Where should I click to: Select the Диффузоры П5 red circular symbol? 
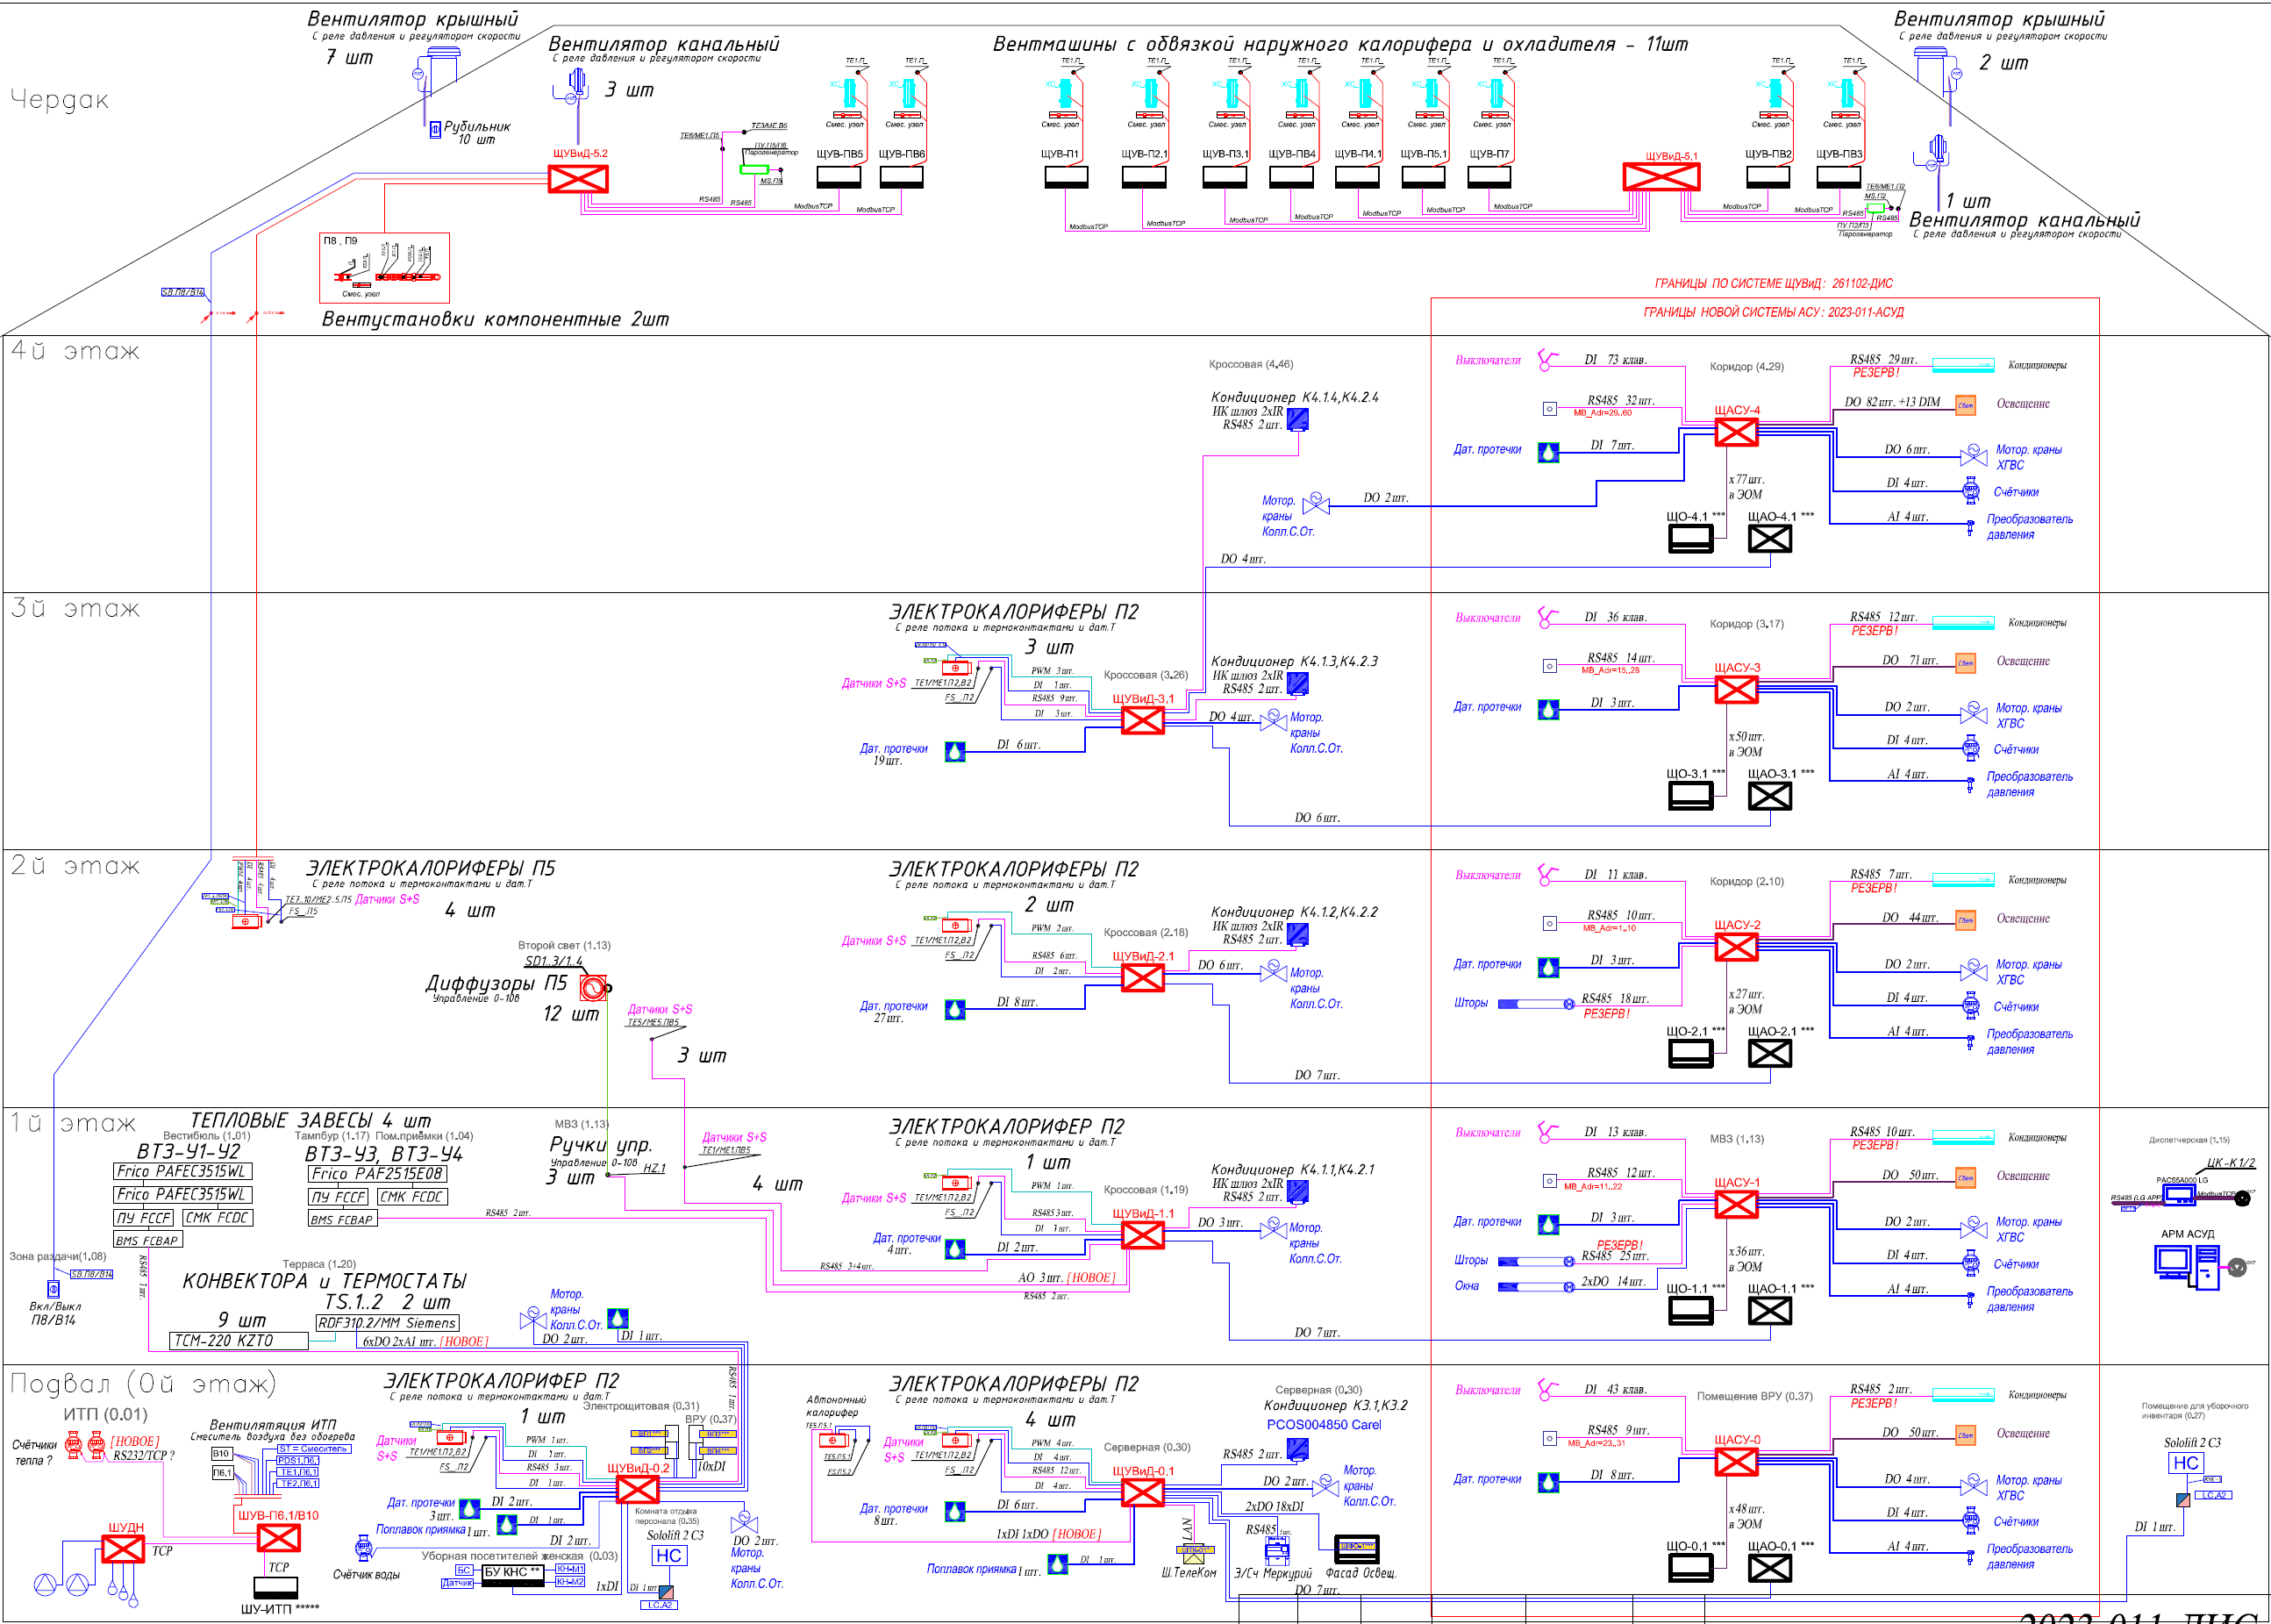click(x=592, y=989)
